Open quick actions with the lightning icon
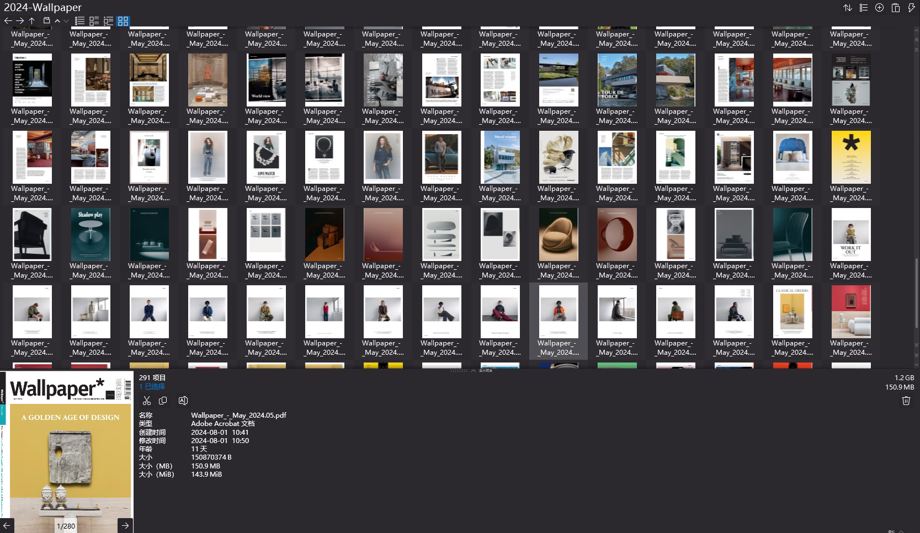 pos(911,8)
